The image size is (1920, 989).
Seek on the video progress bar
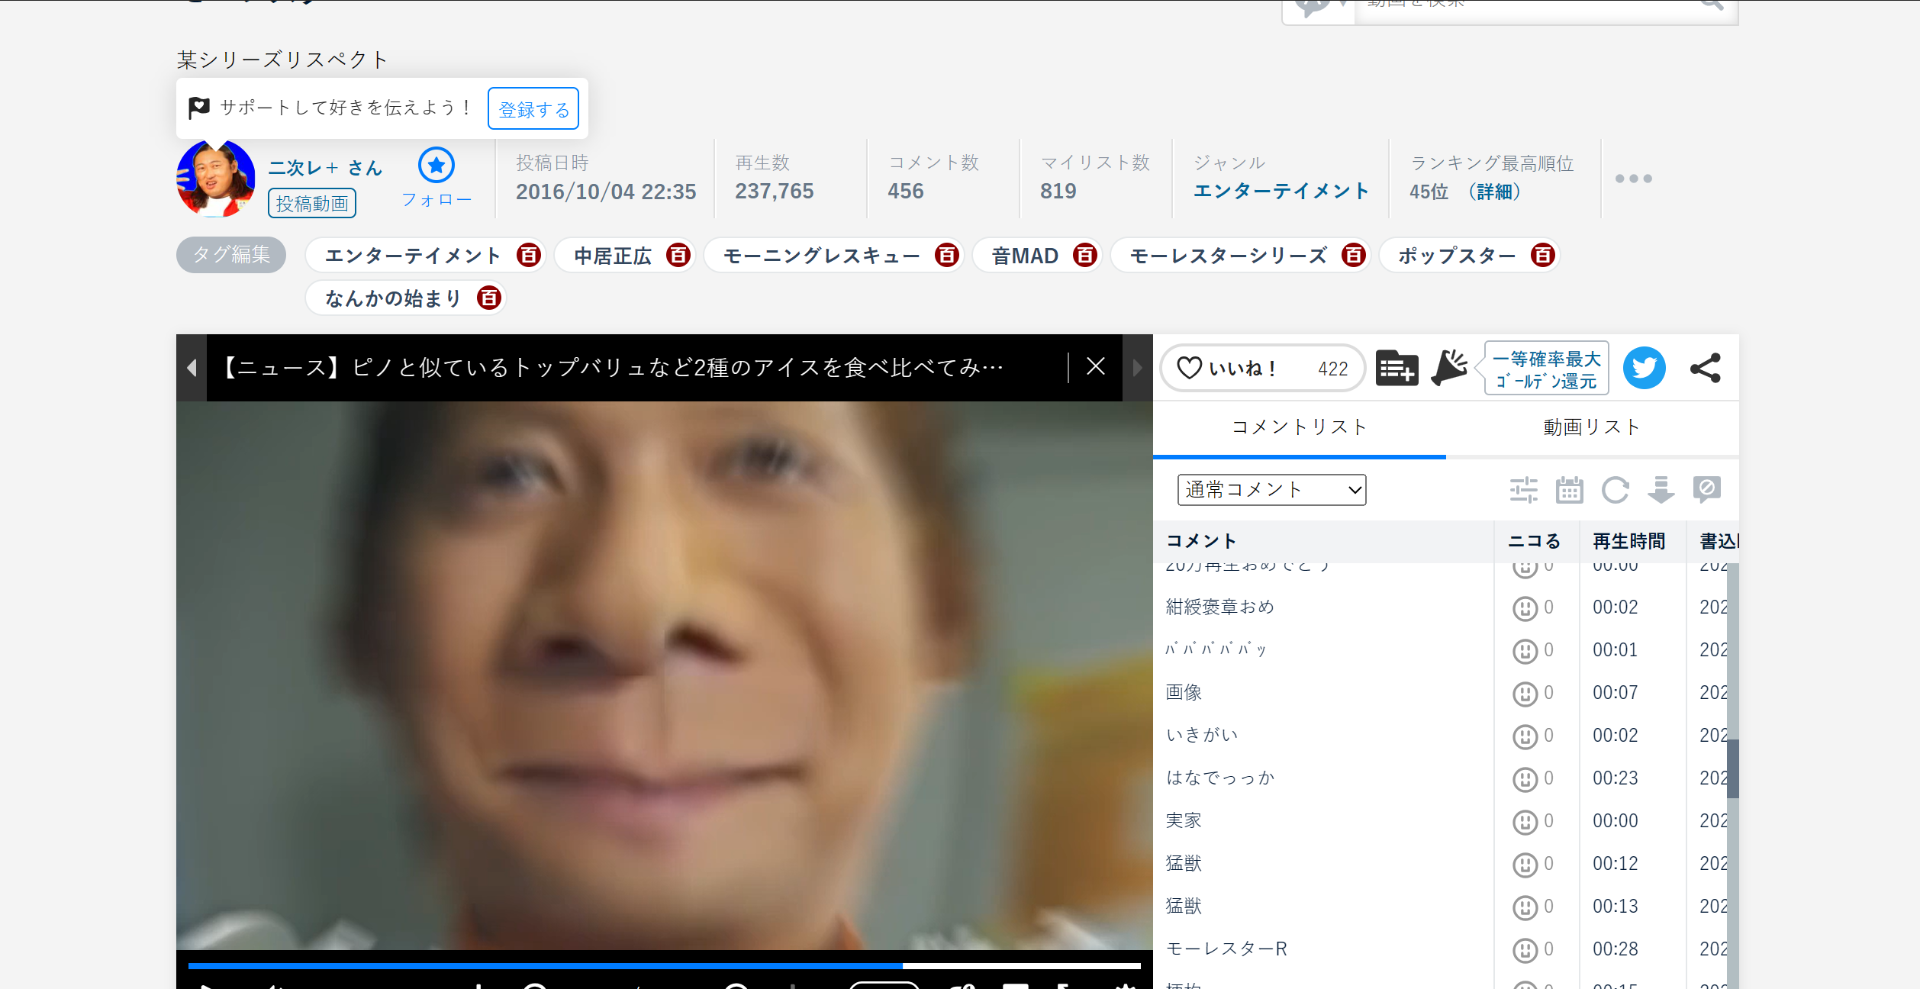(664, 965)
